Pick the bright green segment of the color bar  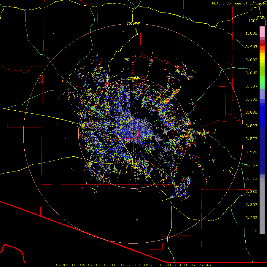(x=262, y=81)
